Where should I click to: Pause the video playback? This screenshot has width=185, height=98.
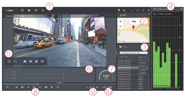(x=34, y=87)
